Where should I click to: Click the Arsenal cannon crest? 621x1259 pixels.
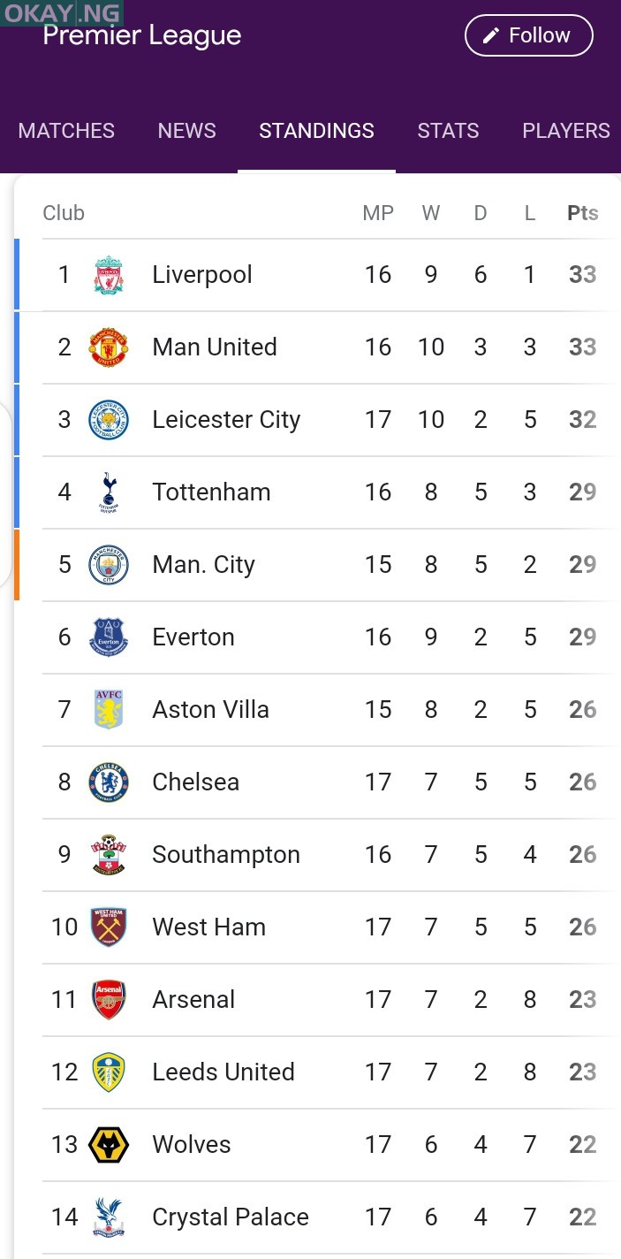[x=109, y=1000]
